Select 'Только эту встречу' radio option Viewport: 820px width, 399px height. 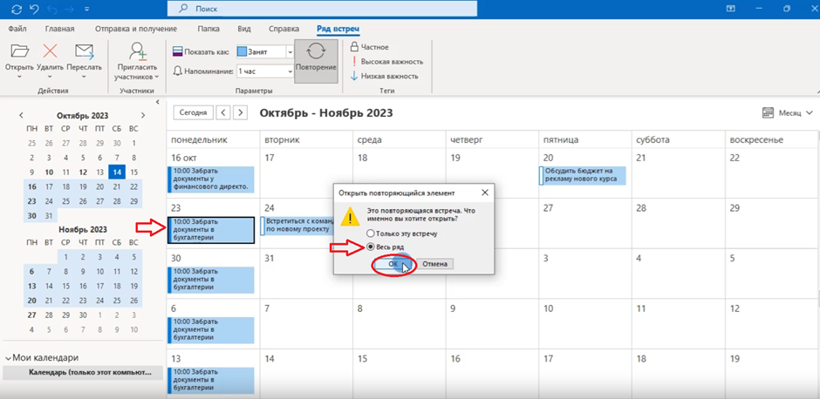point(371,234)
